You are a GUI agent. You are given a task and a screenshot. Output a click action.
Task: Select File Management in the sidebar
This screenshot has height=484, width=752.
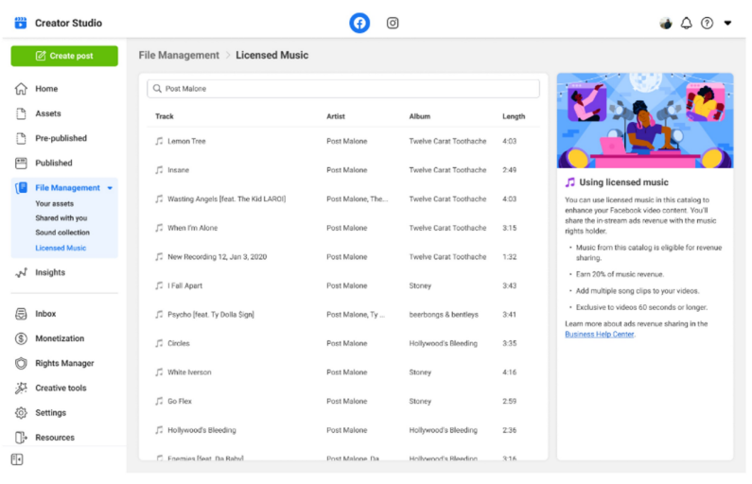pyautogui.click(x=67, y=188)
